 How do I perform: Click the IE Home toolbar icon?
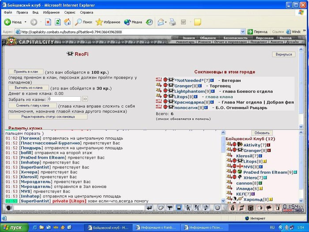[x=68, y=22]
